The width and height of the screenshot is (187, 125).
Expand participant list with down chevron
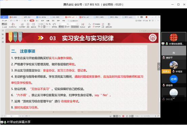click(173, 98)
